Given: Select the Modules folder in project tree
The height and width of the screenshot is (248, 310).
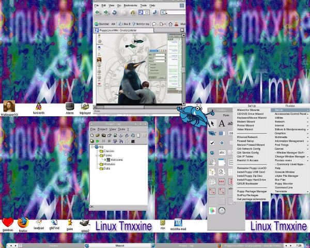Looking at the screenshot, I should [x=107, y=164].
